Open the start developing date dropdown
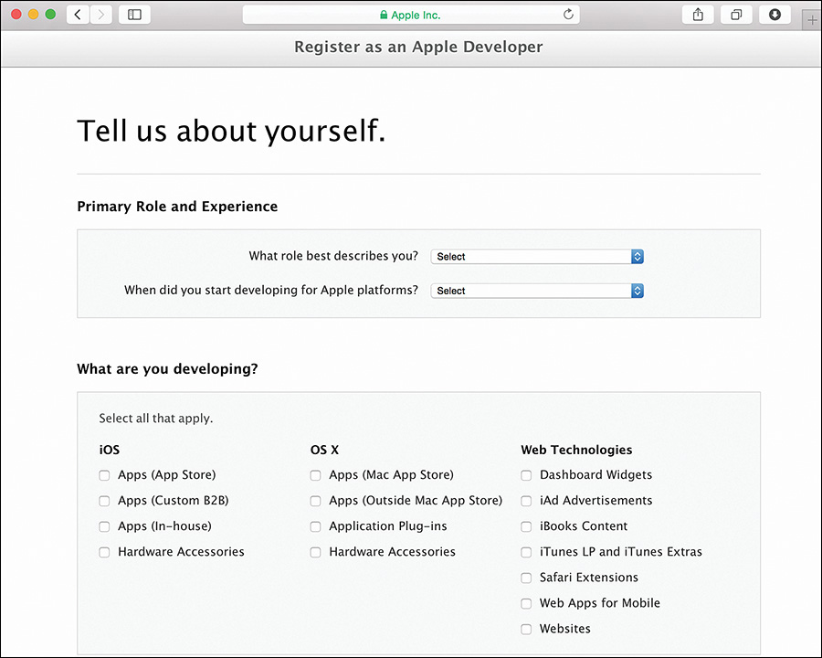 tap(537, 291)
